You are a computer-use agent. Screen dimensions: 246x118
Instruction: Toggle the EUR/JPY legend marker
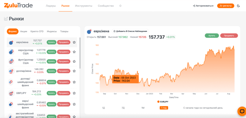158,102
